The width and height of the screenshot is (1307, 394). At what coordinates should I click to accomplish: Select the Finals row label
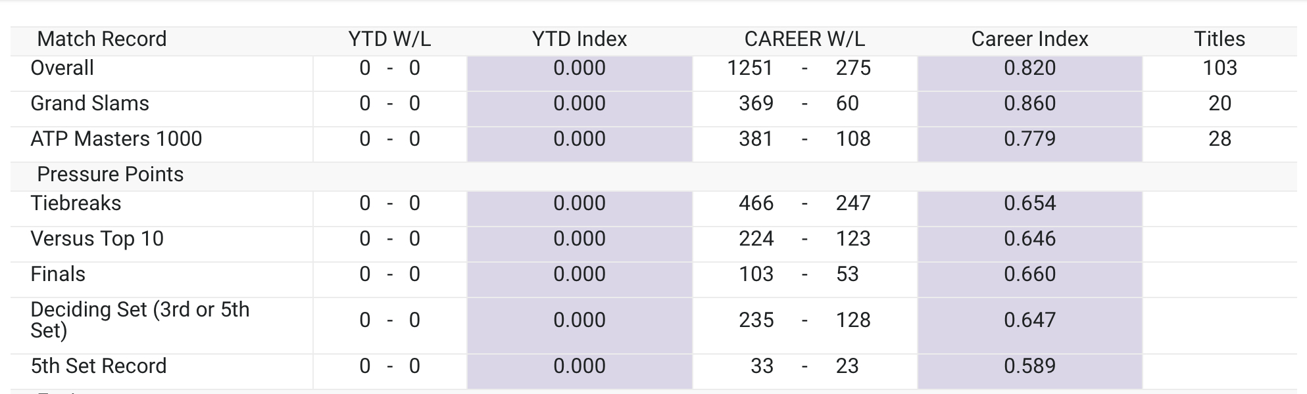coord(59,274)
